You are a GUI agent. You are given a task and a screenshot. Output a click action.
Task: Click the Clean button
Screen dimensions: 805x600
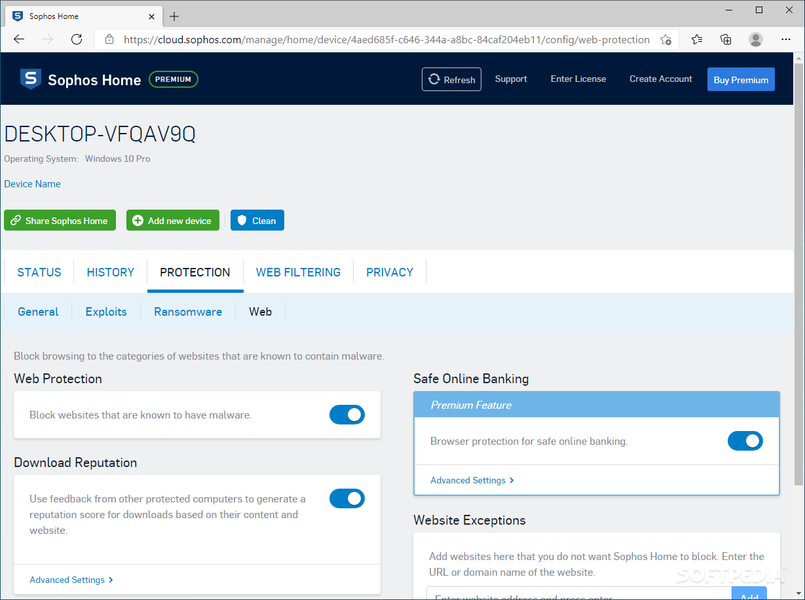click(x=257, y=221)
